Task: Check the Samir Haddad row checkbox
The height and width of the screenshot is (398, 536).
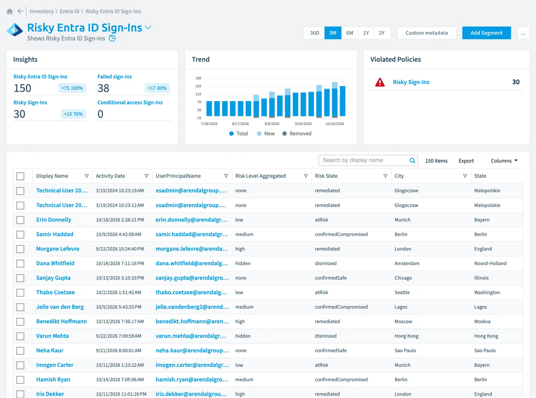Action: pyautogui.click(x=20, y=234)
